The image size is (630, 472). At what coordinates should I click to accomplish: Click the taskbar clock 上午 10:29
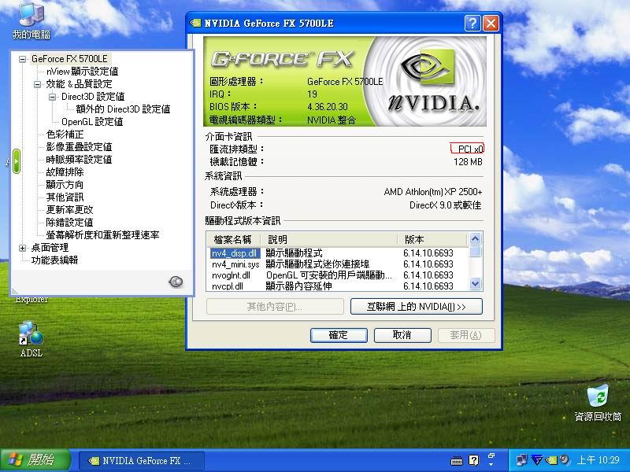598,460
